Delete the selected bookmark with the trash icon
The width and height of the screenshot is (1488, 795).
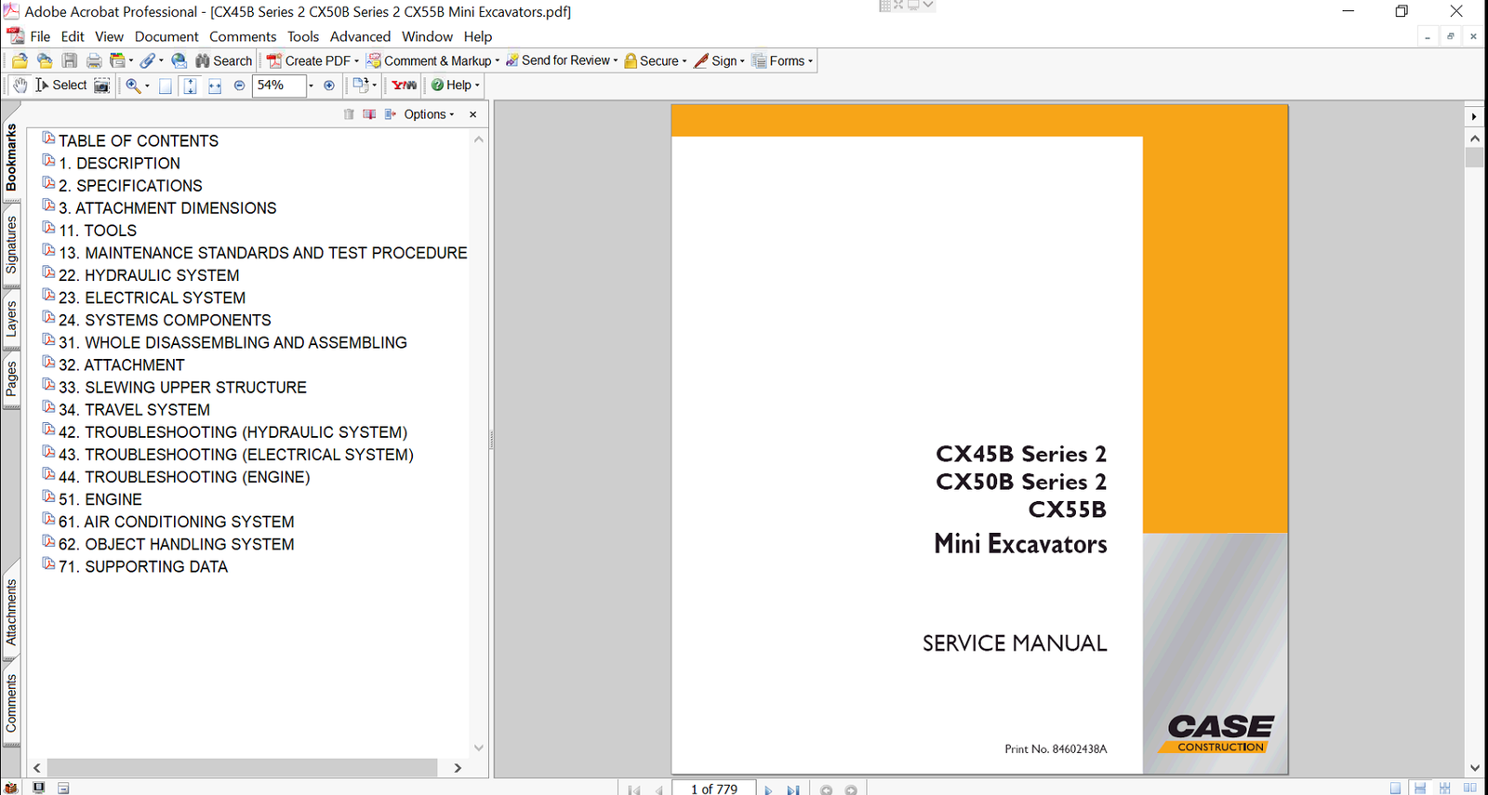point(349,114)
